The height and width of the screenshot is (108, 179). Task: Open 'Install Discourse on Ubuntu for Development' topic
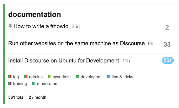[64, 61]
